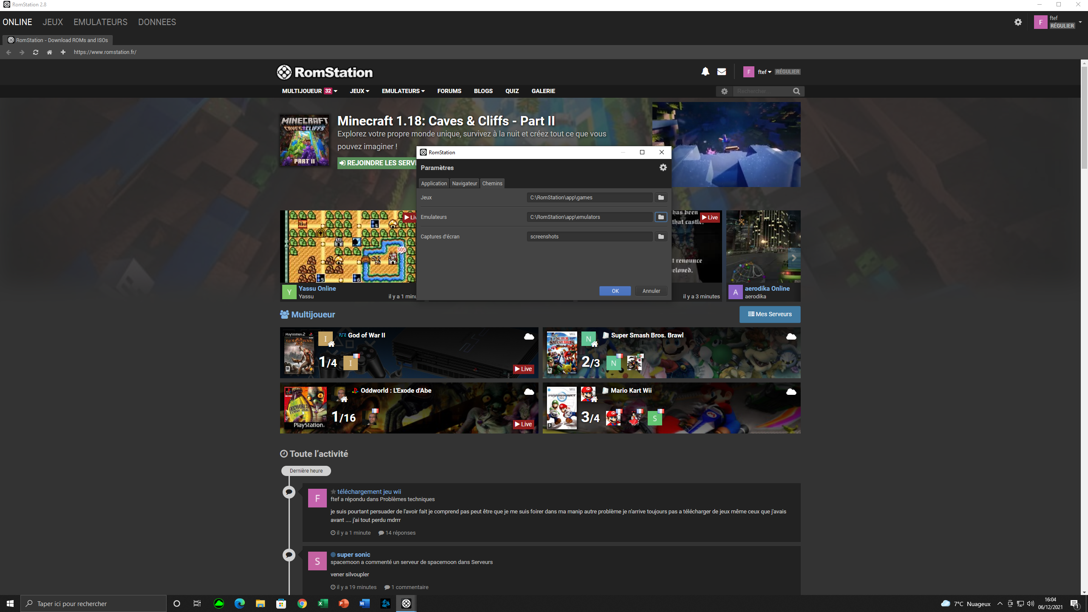Switch to the Application tab
Image resolution: width=1088 pixels, height=612 pixels.
[434, 183]
